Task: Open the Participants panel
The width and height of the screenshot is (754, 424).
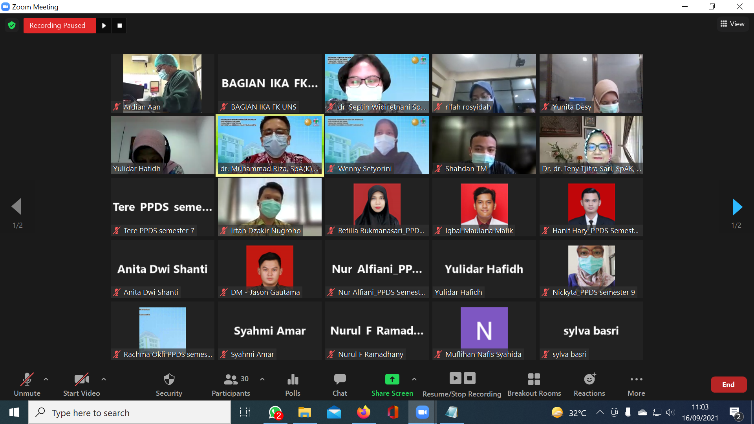Action: point(231,384)
